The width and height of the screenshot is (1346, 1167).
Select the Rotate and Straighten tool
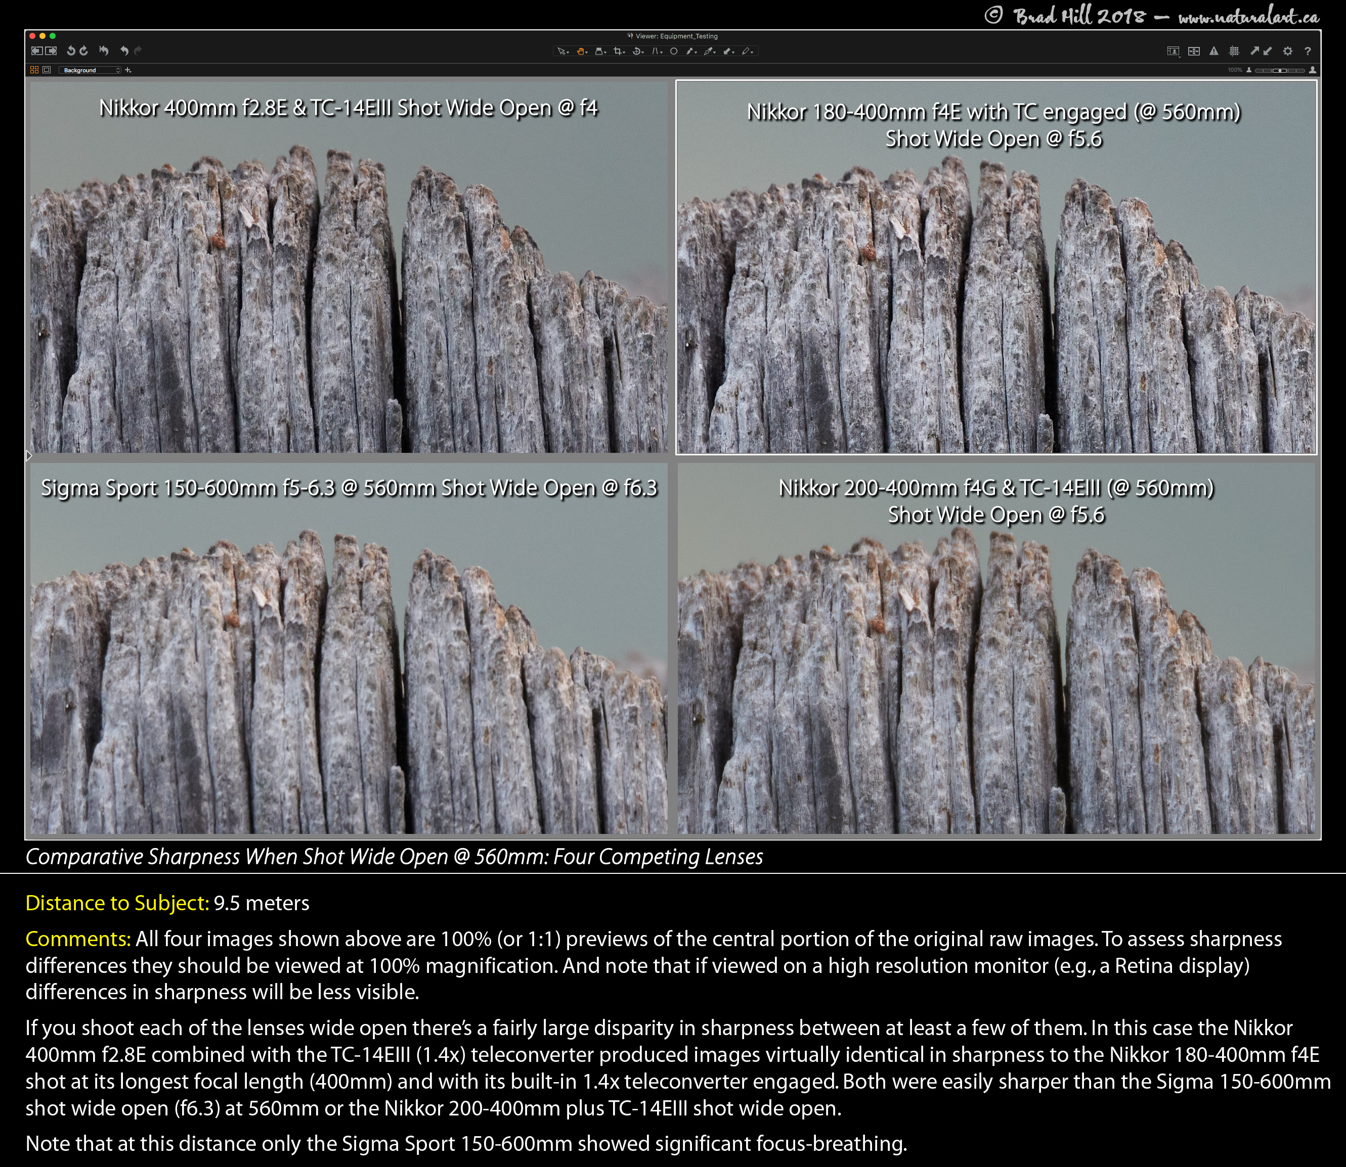[x=637, y=52]
